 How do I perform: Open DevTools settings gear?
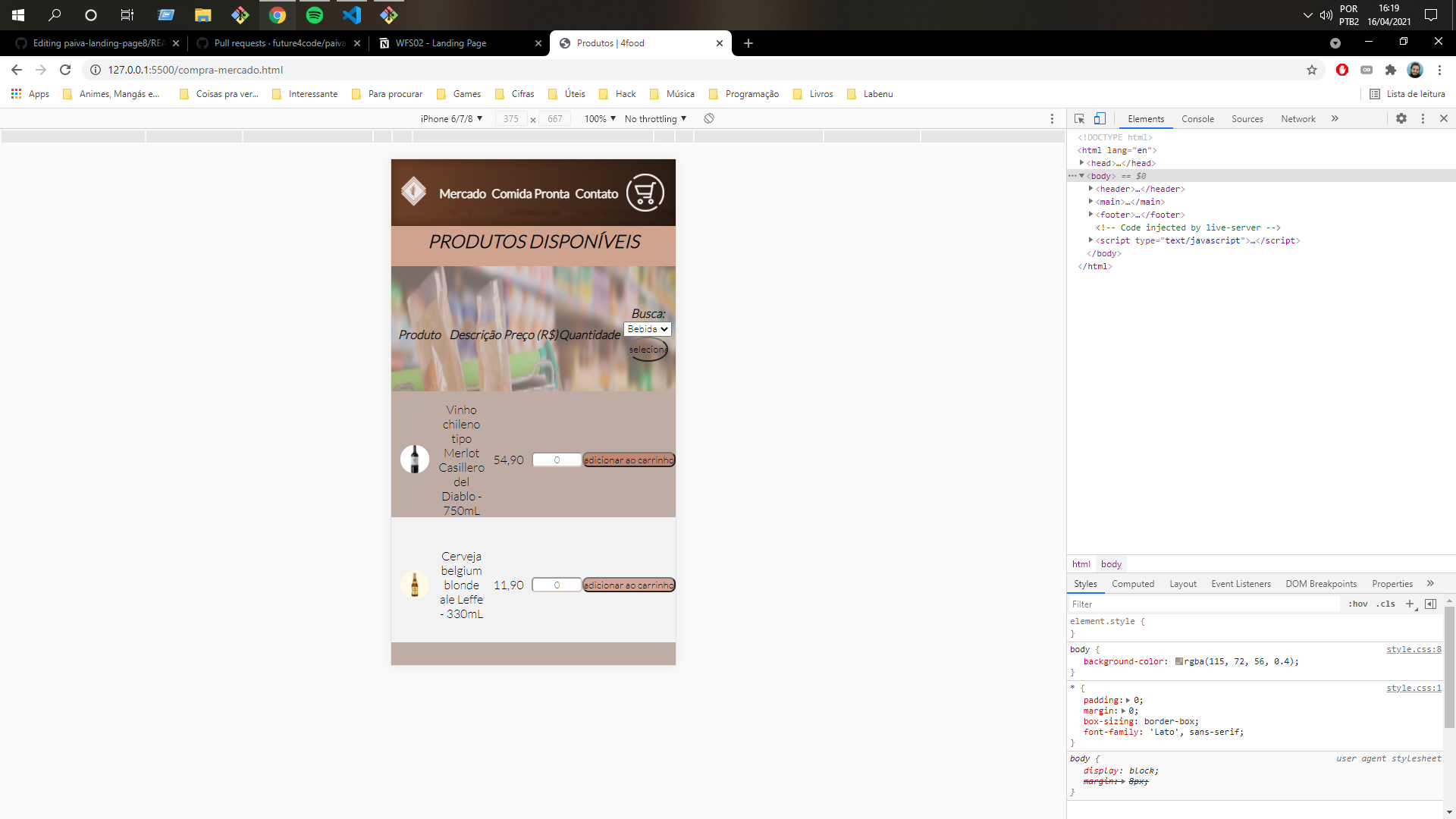coord(1401,118)
